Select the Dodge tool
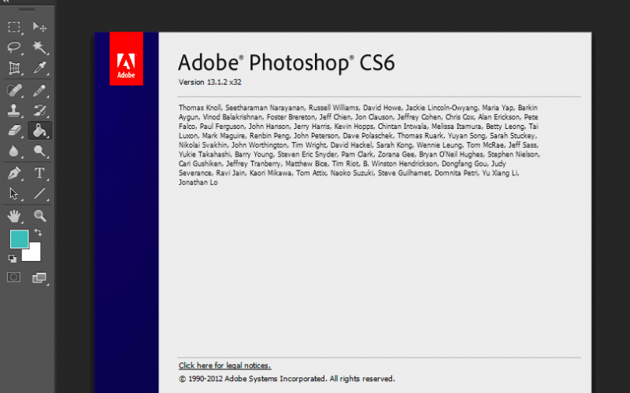This screenshot has width=630, height=393. pos(39,151)
